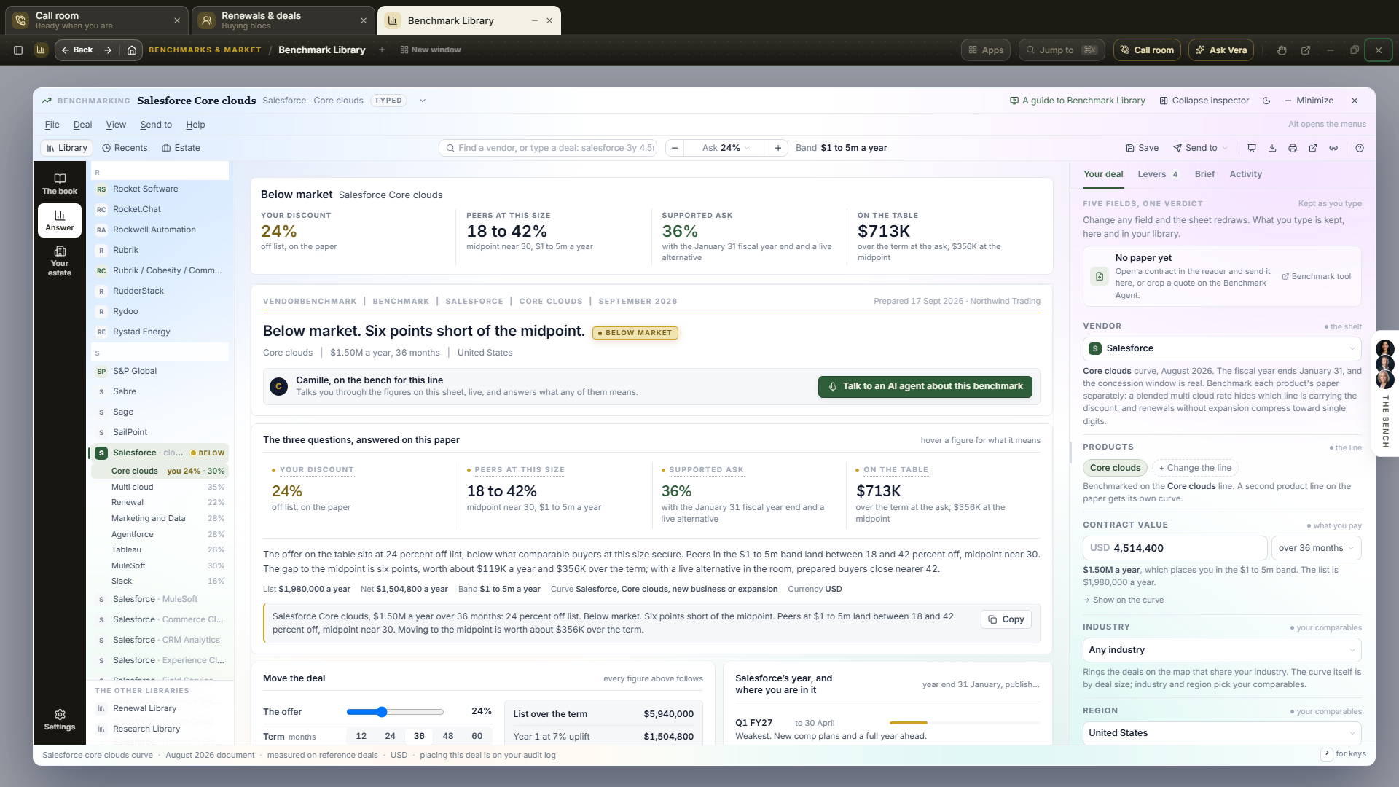The height and width of the screenshot is (787, 1399).
Task: Click pop-out icon in top bar
Action: tap(1306, 50)
